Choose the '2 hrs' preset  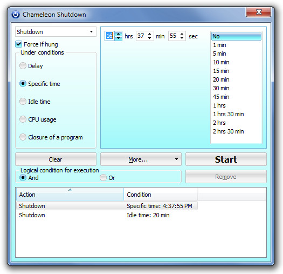tap(236, 123)
